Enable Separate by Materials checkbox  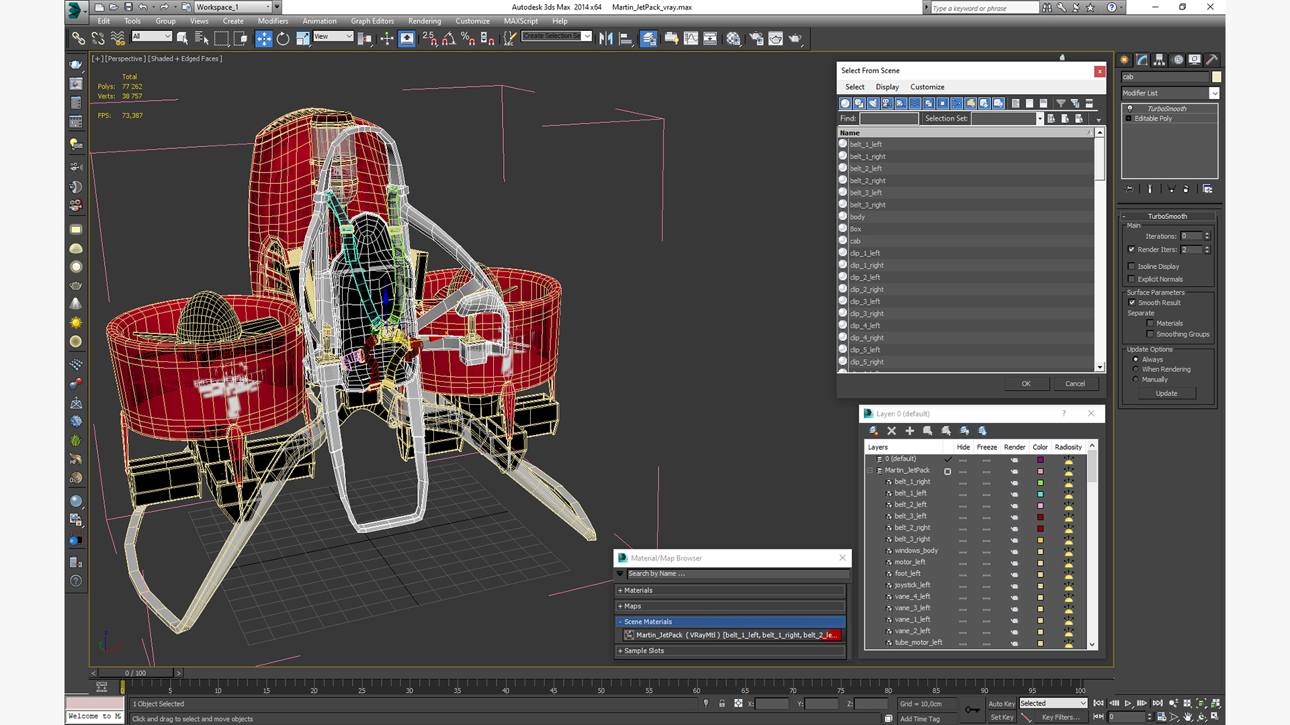pyautogui.click(x=1150, y=324)
